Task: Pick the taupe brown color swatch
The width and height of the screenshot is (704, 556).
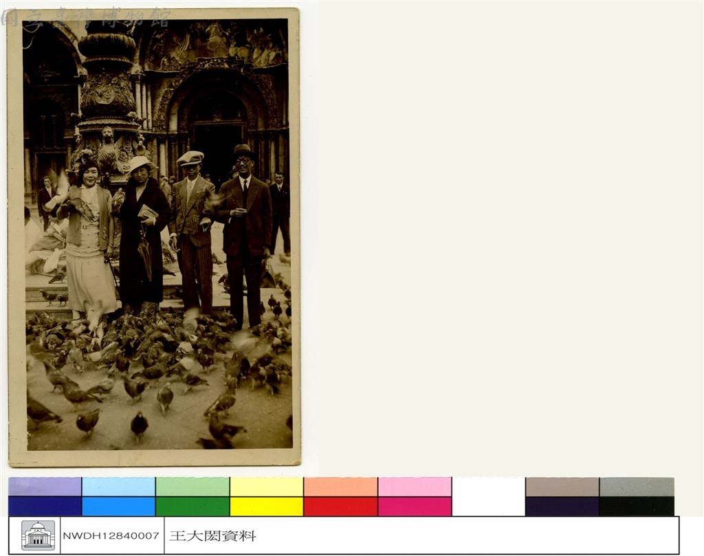Action: coord(562,487)
